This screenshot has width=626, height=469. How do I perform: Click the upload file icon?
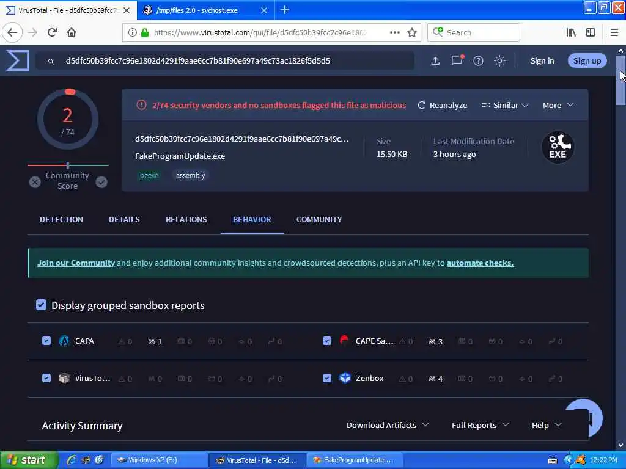point(435,60)
